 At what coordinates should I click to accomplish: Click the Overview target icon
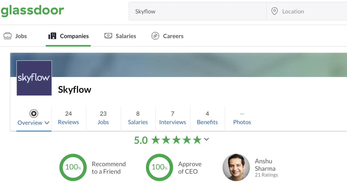(34, 114)
